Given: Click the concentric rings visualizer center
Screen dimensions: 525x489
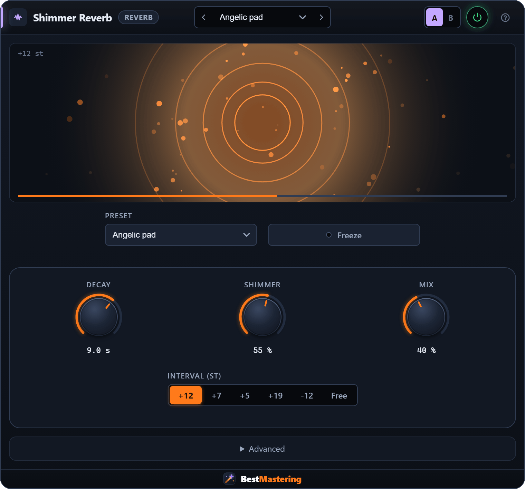Looking at the screenshot, I should tap(262, 122).
